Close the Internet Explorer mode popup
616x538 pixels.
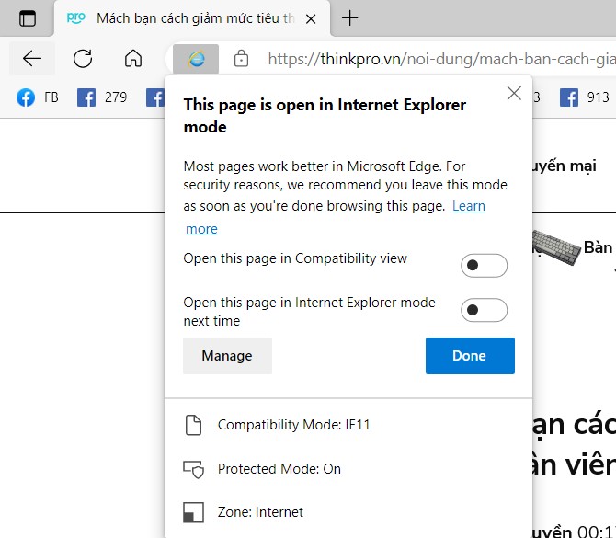pyautogui.click(x=514, y=94)
